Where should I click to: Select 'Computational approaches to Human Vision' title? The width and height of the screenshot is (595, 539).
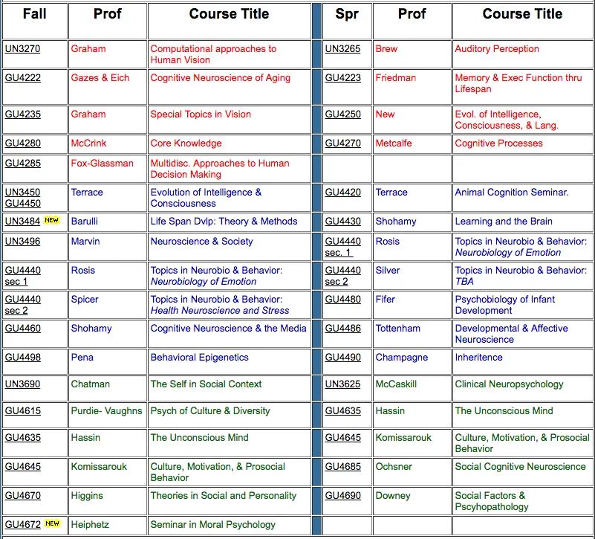[x=213, y=54]
